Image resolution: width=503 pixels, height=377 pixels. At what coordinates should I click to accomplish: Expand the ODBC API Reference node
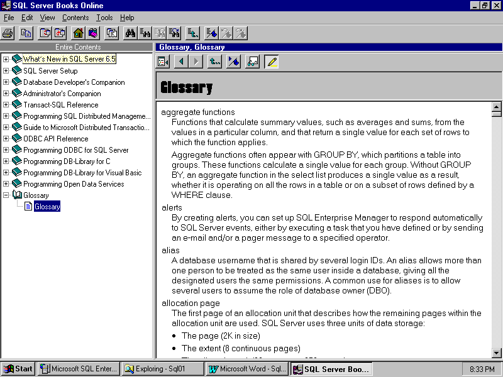pyautogui.click(x=6, y=139)
